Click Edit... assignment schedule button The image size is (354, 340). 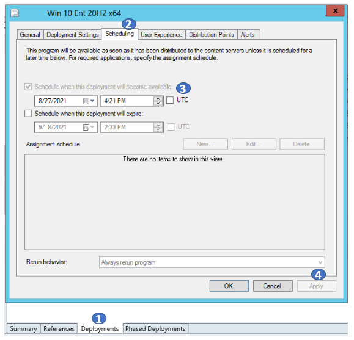click(x=254, y=144)
